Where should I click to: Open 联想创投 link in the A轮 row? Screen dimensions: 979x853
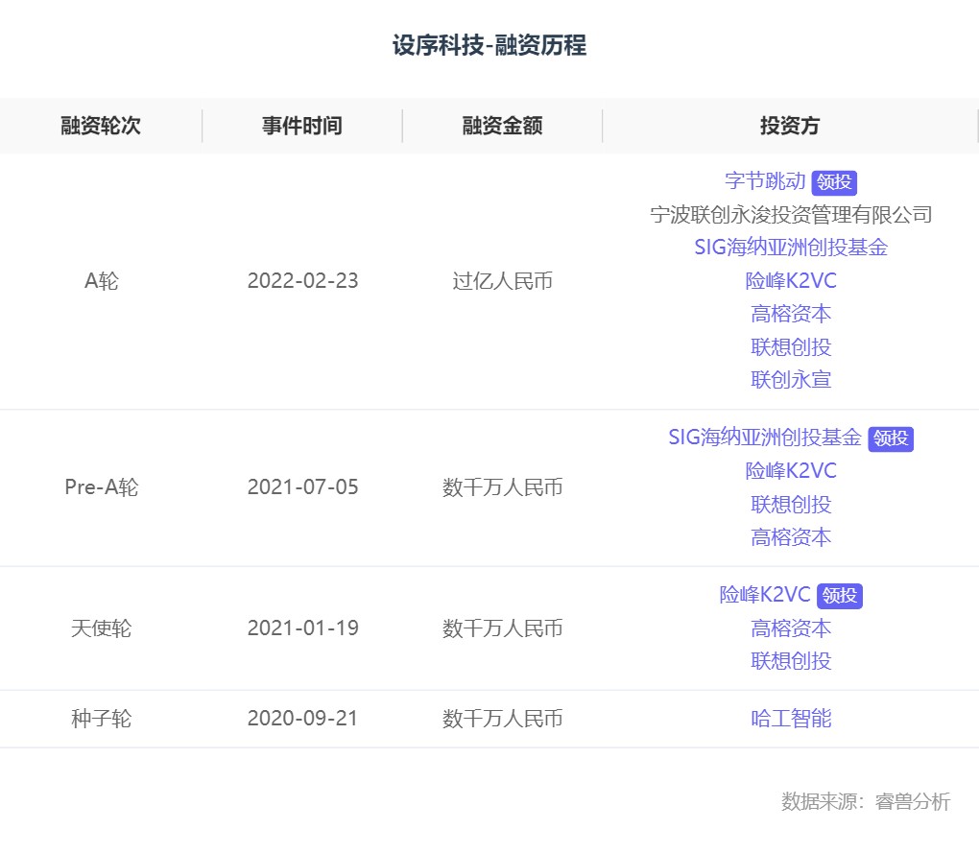(x=791, y=347)
